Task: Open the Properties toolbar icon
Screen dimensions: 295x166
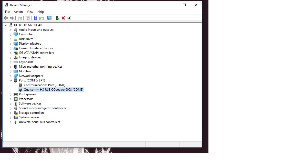Action: coord(27,18)
